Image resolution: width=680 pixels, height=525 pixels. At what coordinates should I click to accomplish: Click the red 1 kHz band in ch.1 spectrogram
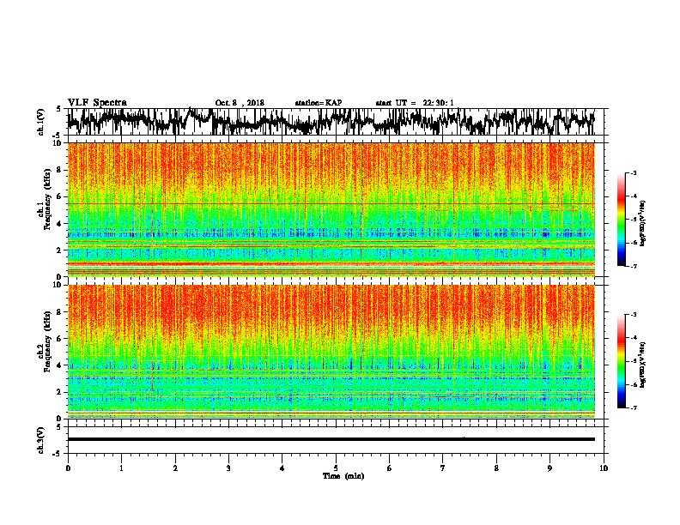[x=331, y=263]
